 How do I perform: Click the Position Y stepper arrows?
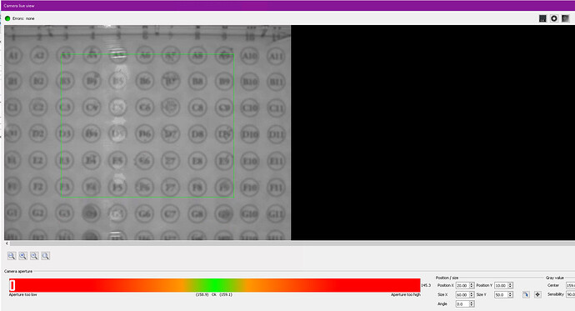click(x=511, y=285)
